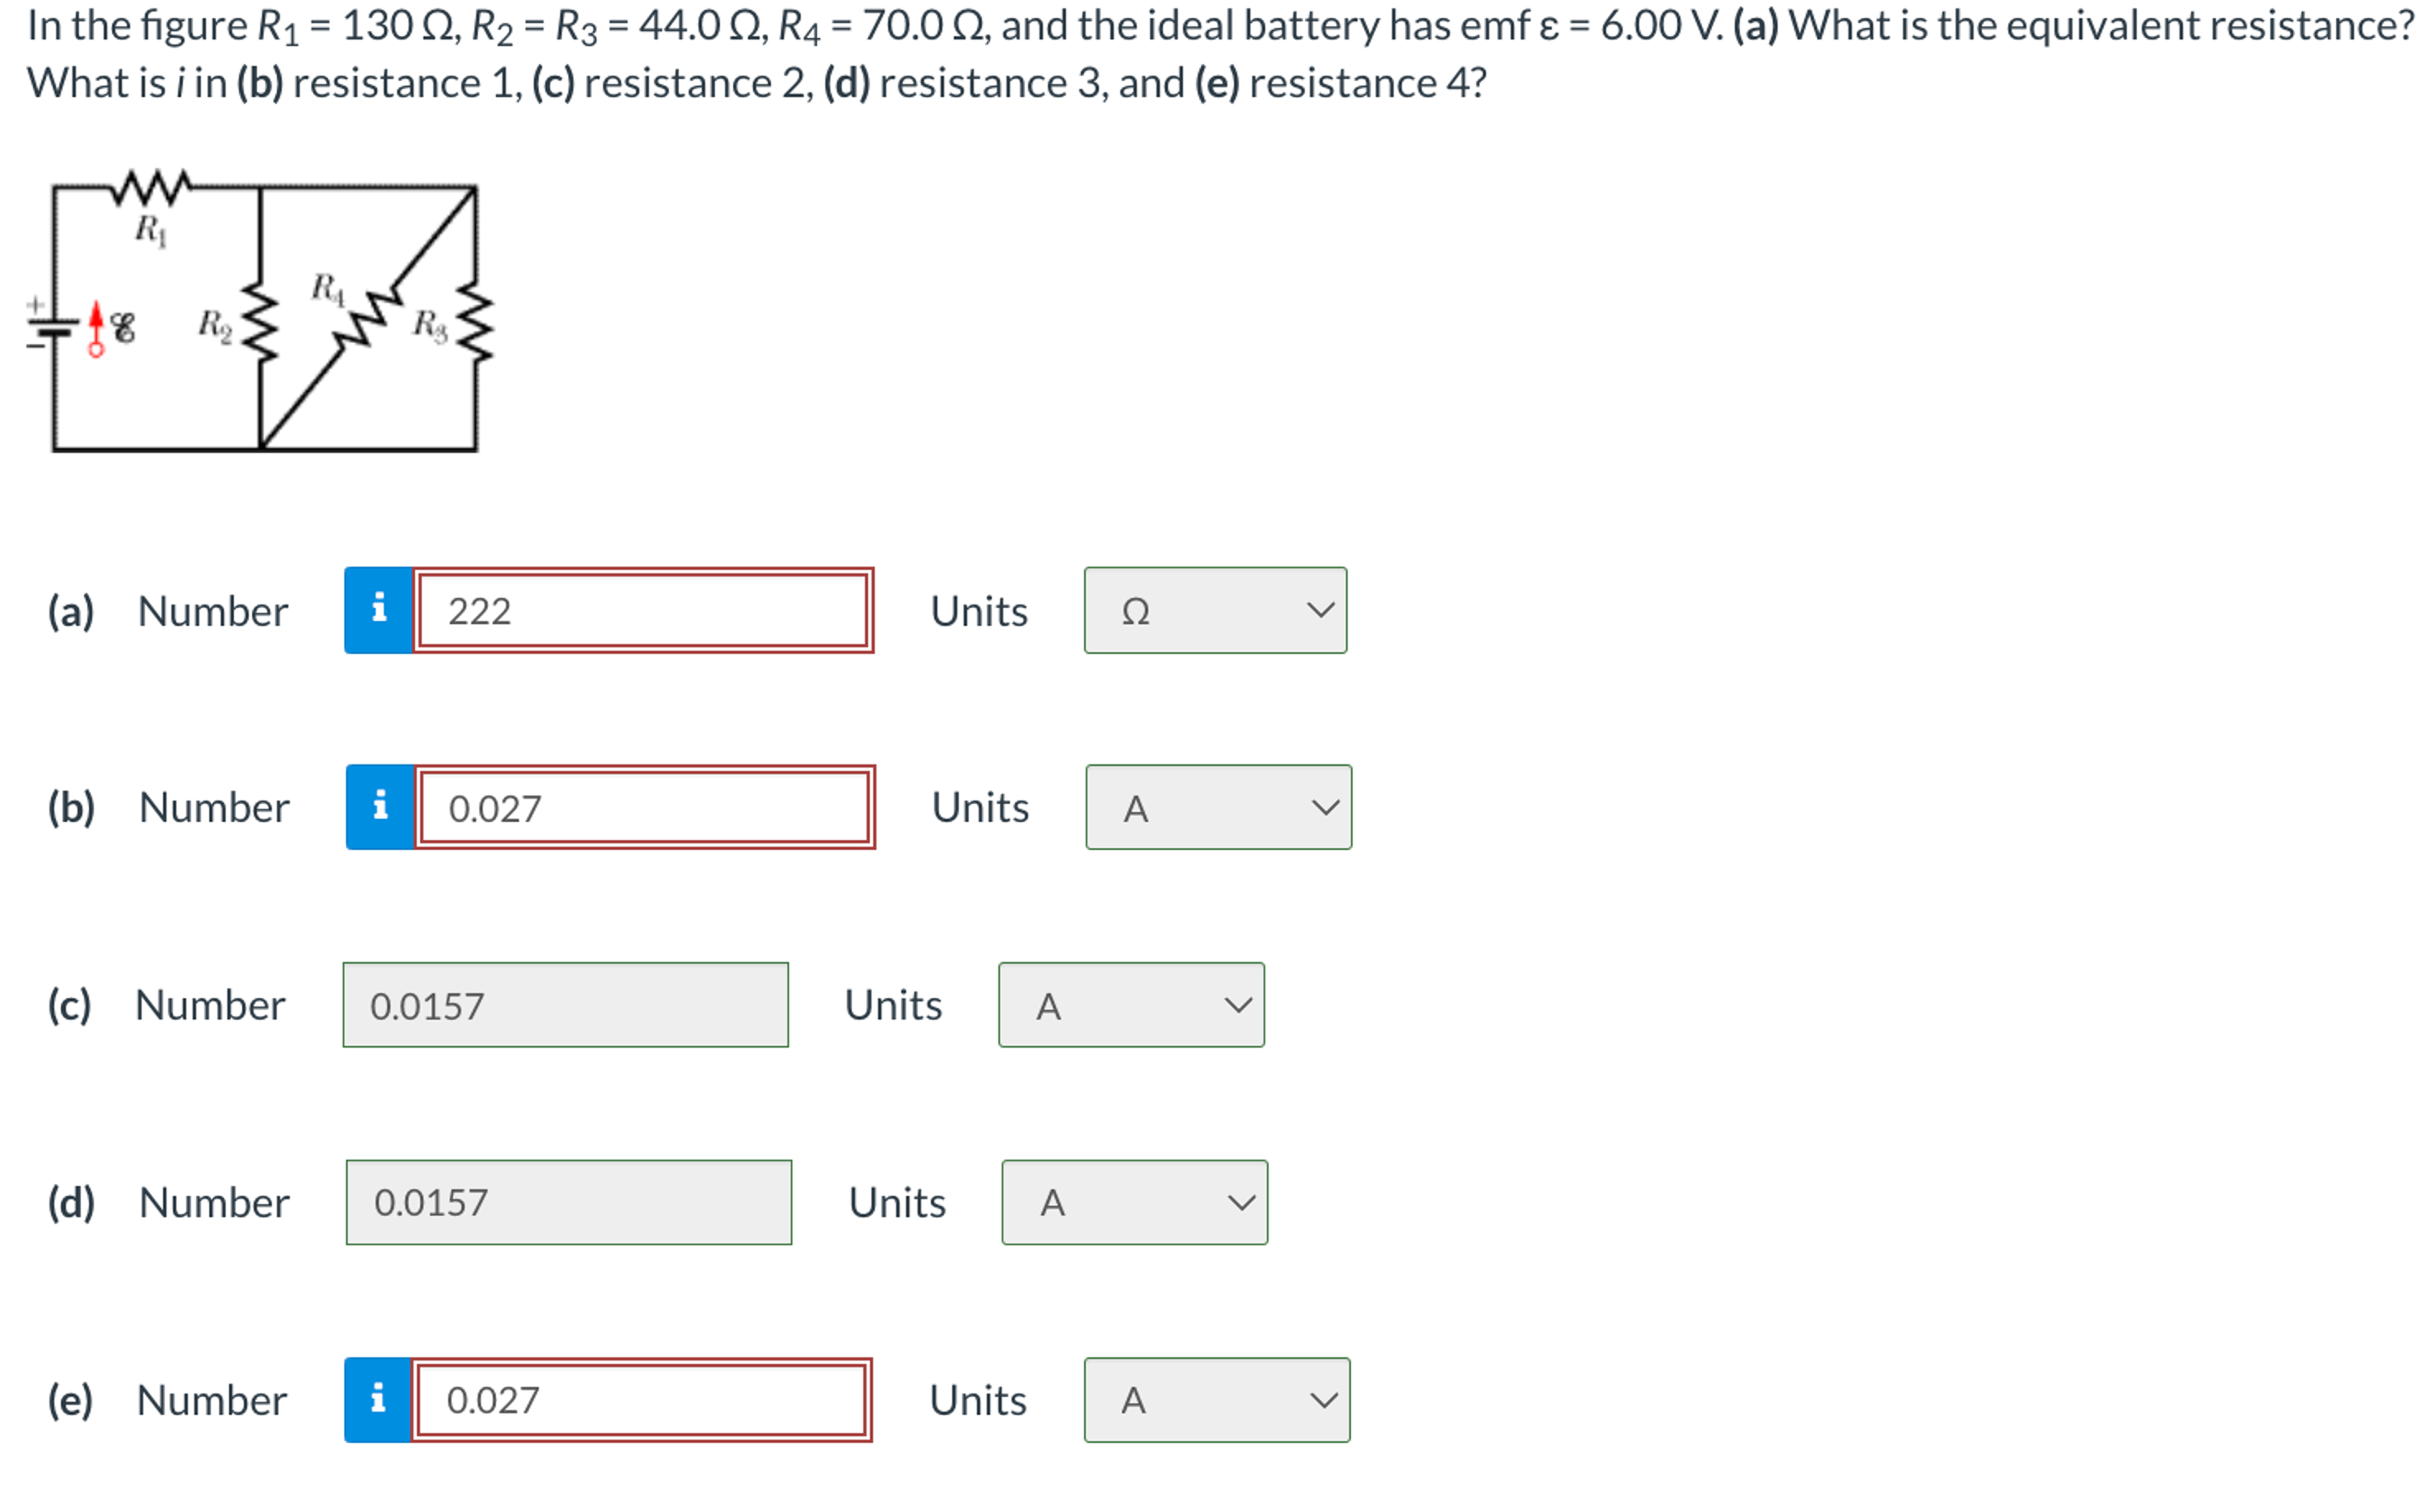Viewport: 2435px width, 1508px height.
Task: Click the answer field with 0.027 for part (e)
Action: click(642, 1400)
